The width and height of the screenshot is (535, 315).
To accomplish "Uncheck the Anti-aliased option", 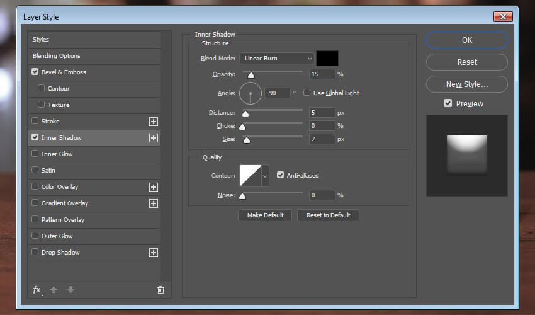I will (x=280, y=175).
